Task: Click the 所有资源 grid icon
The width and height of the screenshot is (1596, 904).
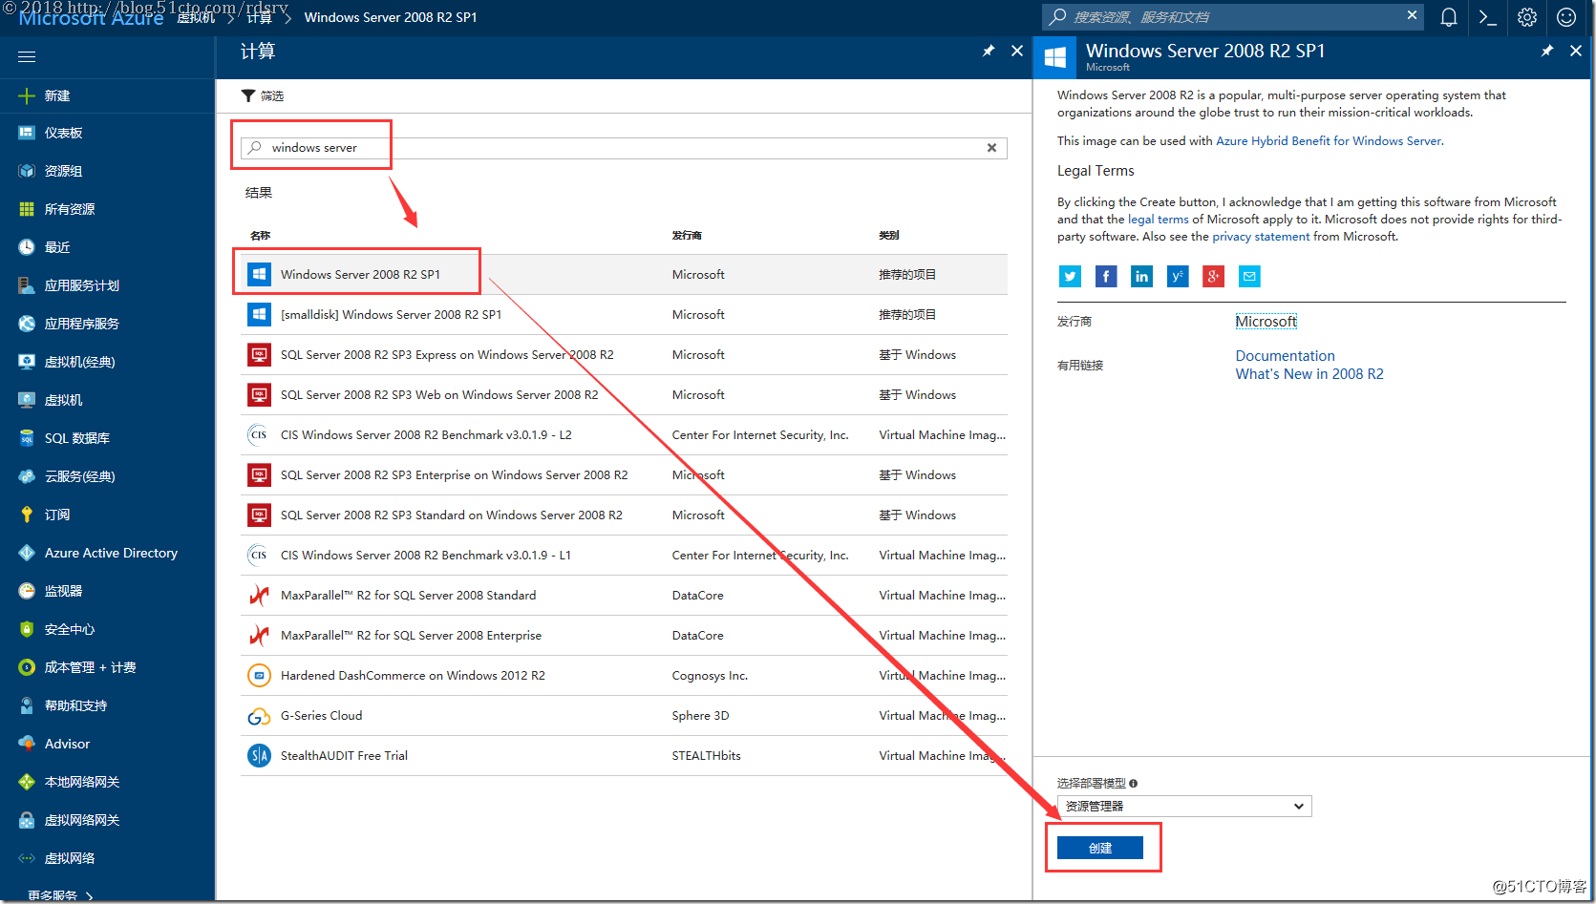Action: (x=27, y=209)
